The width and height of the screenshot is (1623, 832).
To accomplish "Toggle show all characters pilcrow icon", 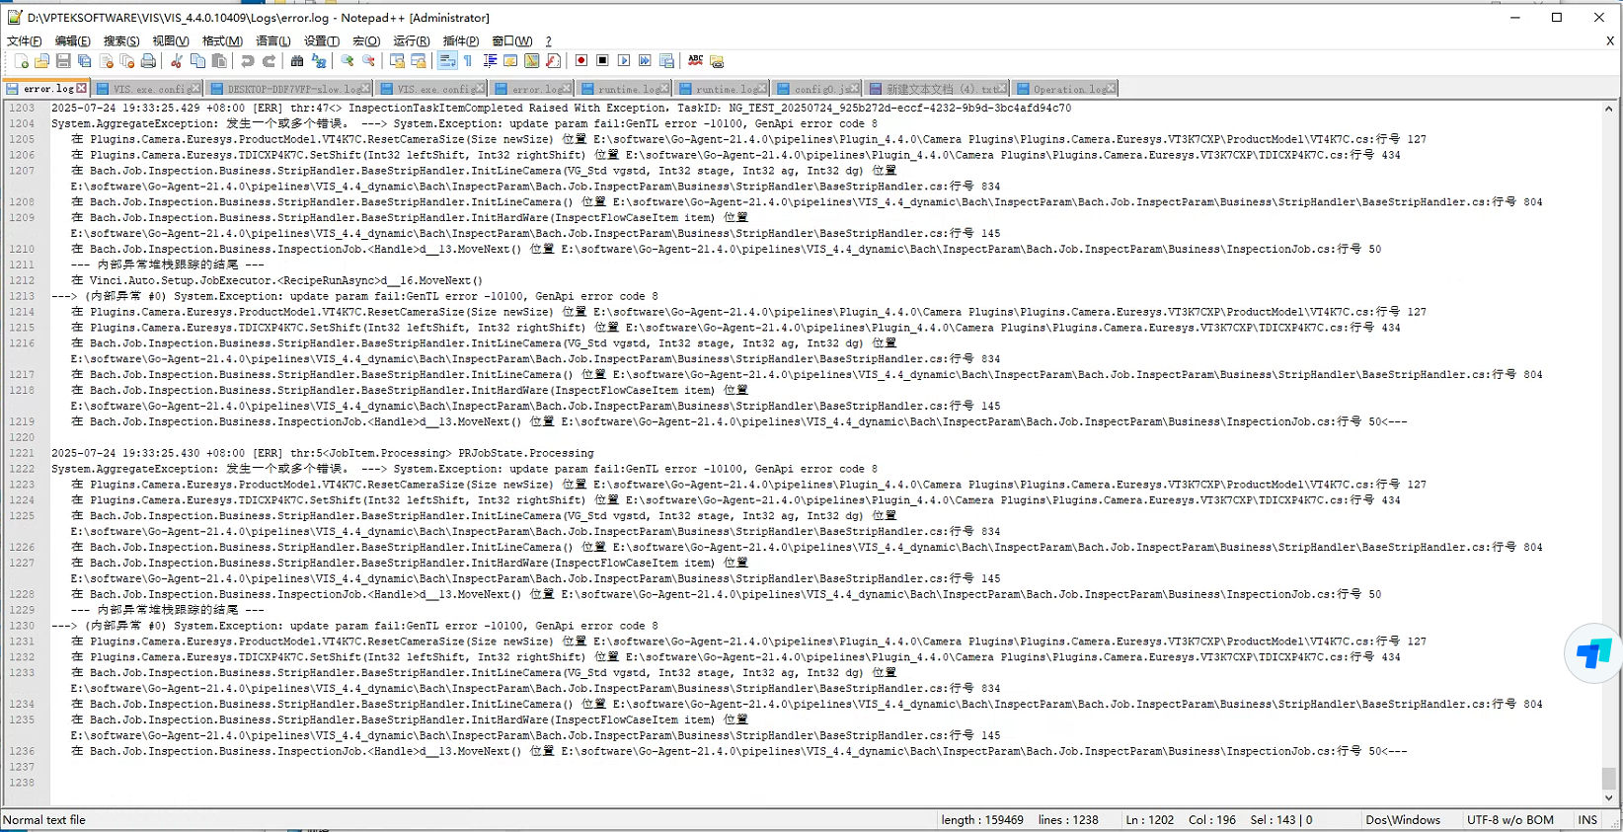I will [x=468, y=61].
